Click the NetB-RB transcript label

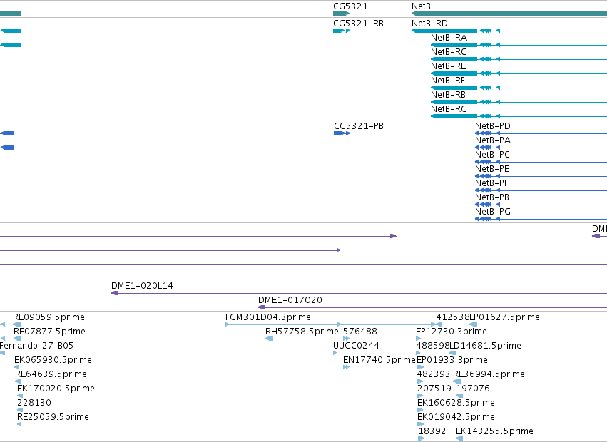pos(448,95)
